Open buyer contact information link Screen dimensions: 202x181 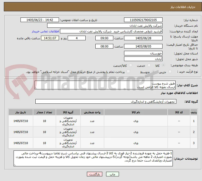pos(45,32)
